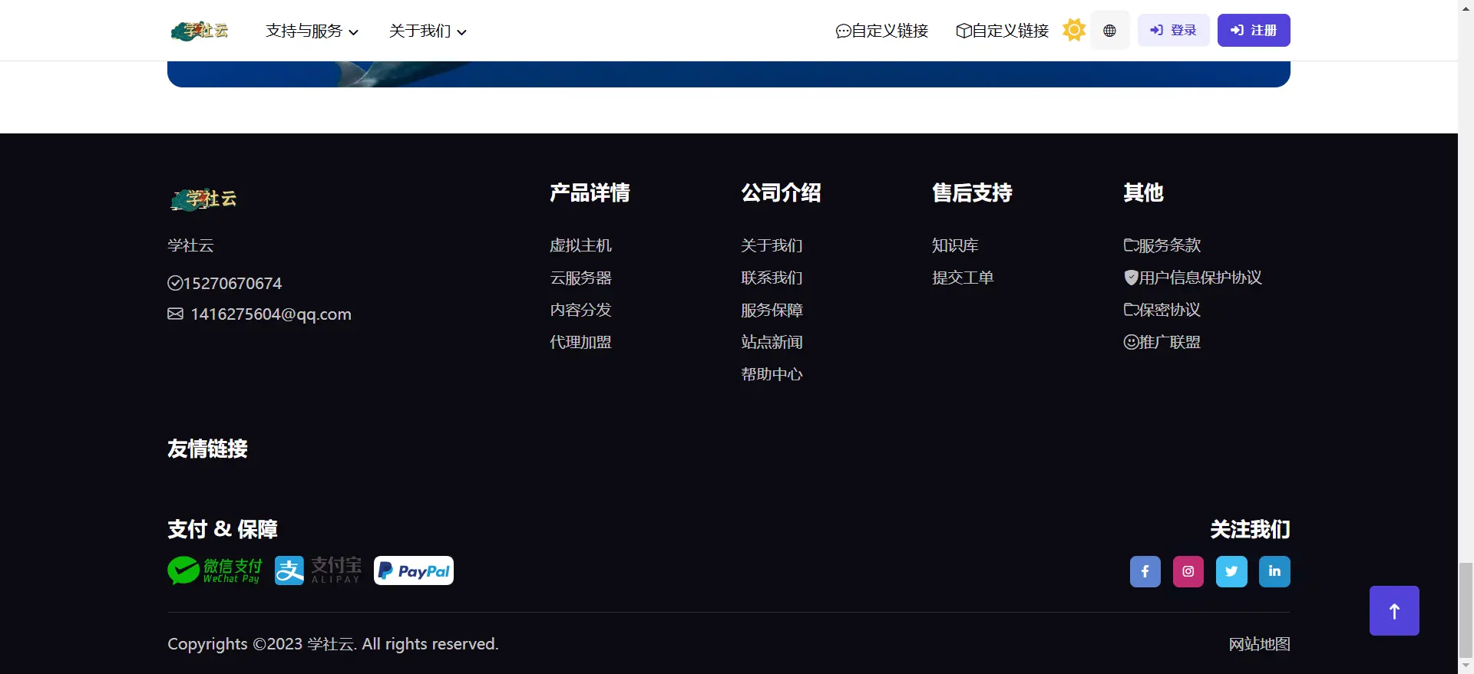This screenshot has height=674, width=1474.
Task: Open the second 自定义链接 with box icon
Action: click(x=1002, y=31)
